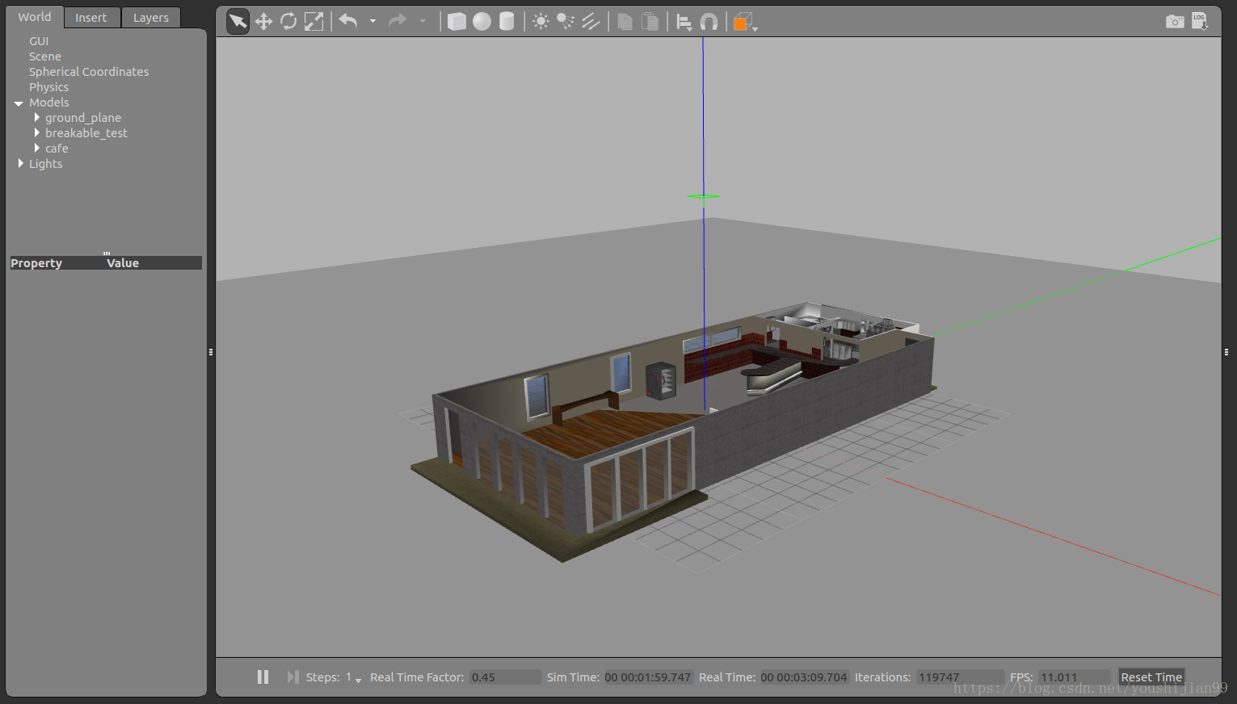Expand the Lights tree node
The height and width of the screenshot is (704, 1237).
(x=20, y=164)
